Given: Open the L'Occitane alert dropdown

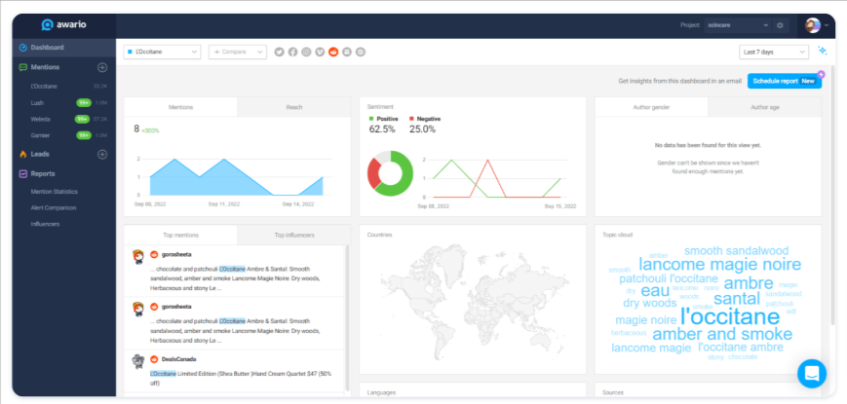Looking at the screenshot, I should pyautogui.click(x=162, y=52).
